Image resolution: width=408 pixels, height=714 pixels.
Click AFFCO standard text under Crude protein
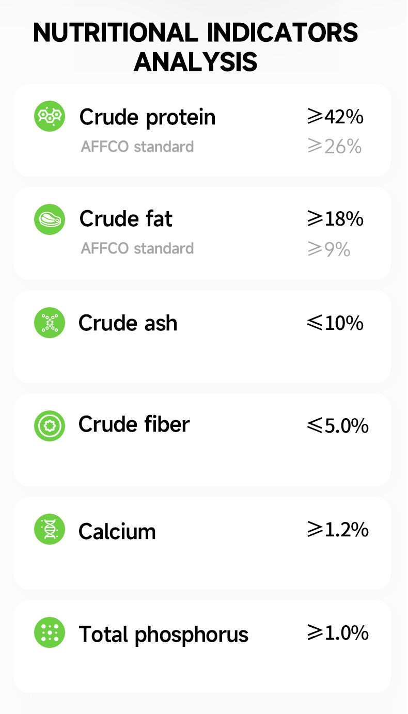pyautogui.click(x=137, y=147)
